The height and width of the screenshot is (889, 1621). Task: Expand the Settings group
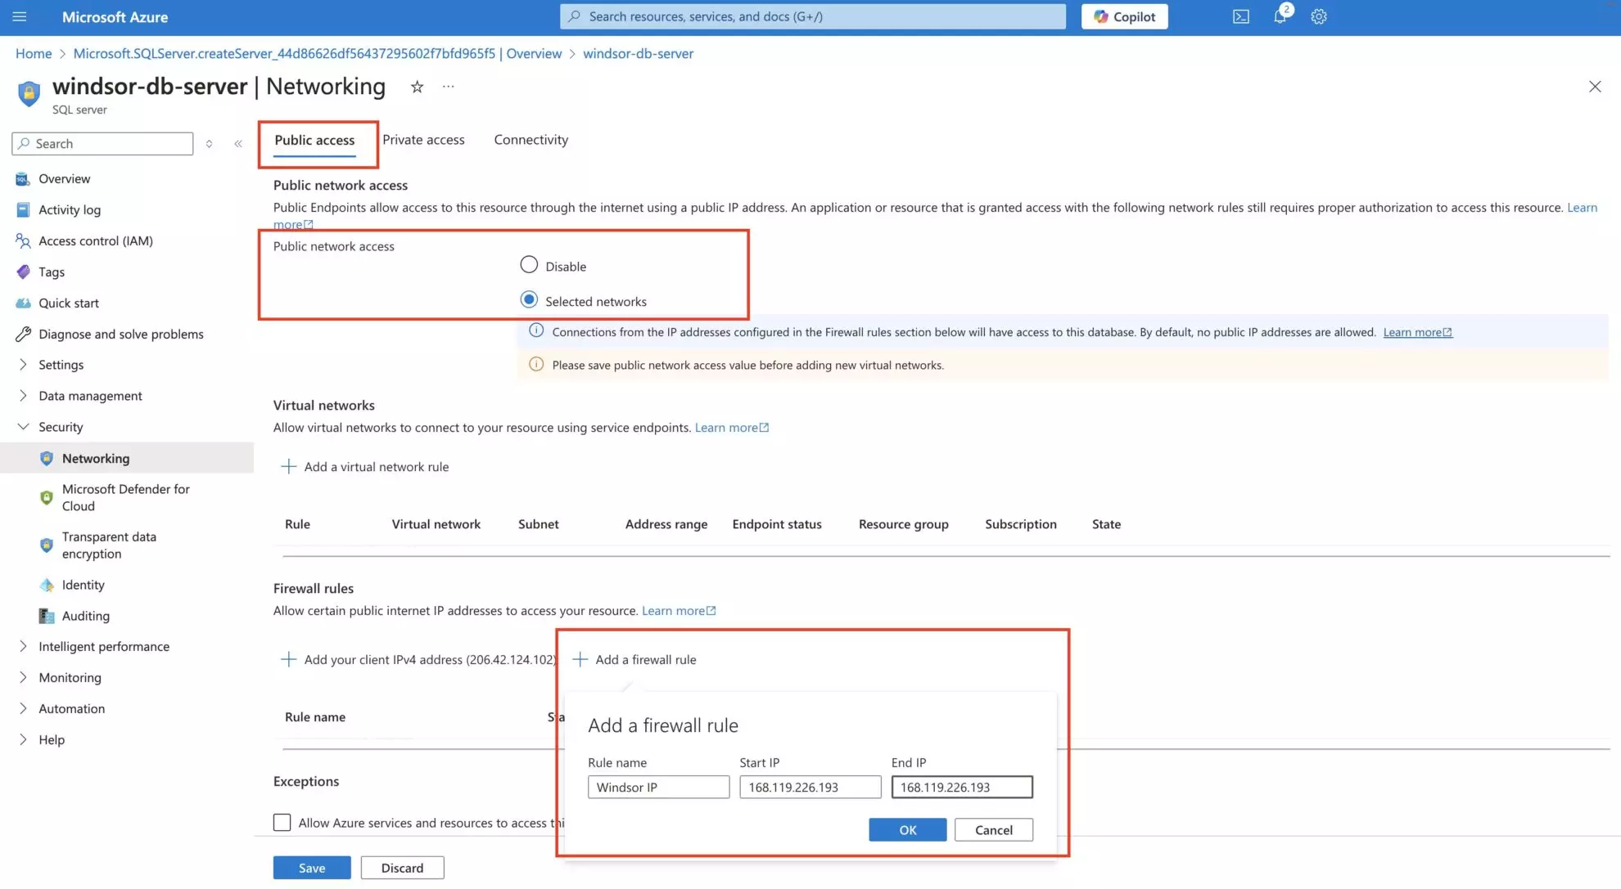(x=23, y=365)
